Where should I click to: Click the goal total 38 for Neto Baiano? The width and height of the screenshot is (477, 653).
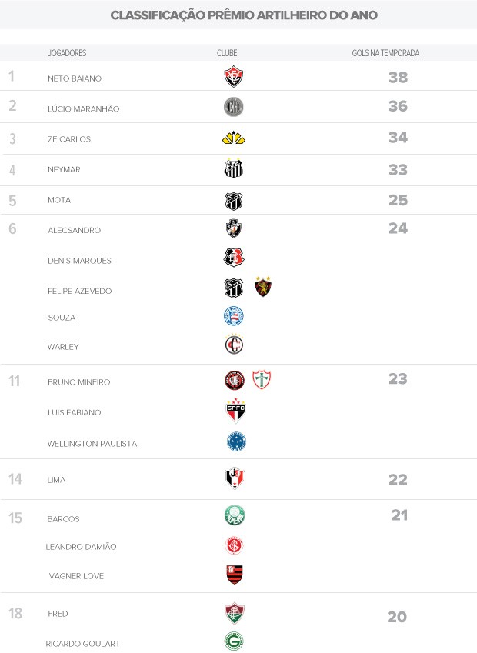tap(398, 77)
